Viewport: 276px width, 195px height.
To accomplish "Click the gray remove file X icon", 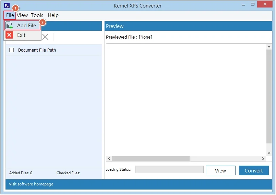I will click(45, 37).
